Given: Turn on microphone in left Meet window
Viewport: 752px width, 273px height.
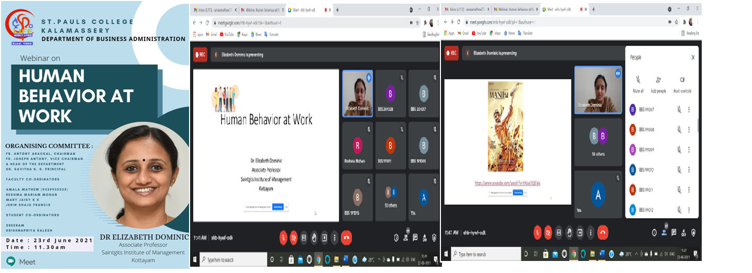Looking at the screenshot, I should (283, 237).
